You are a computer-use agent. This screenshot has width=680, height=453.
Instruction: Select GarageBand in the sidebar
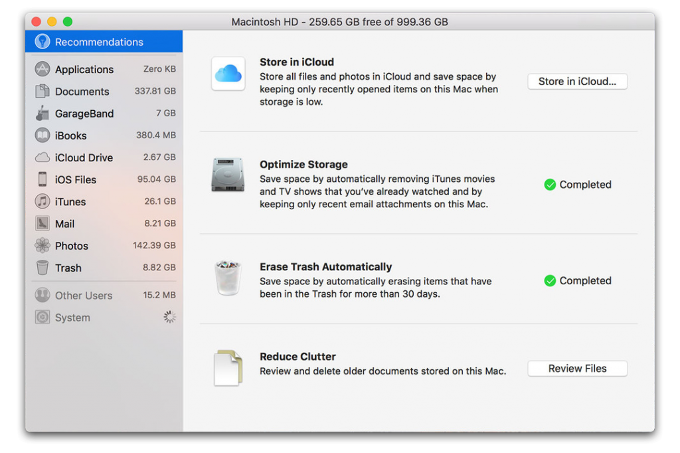click(104, 113)
